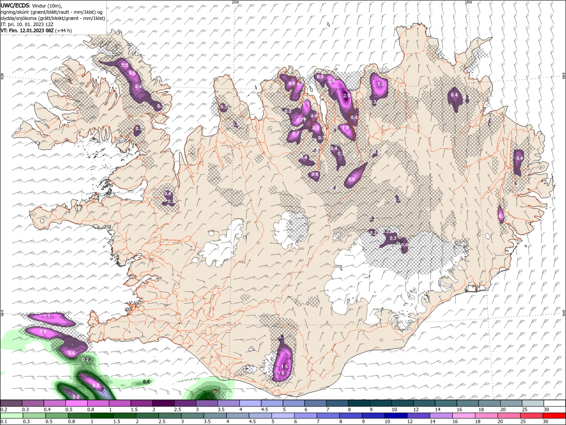The image size is (566, 425).
Task: Click the 'slydda/snjókoma (grátt/bleikt/grænt - mm/1klst)' line
Action: 53,18
